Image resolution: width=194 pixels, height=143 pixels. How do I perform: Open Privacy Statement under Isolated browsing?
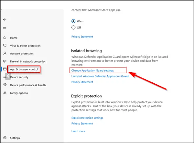pos(82,82)
